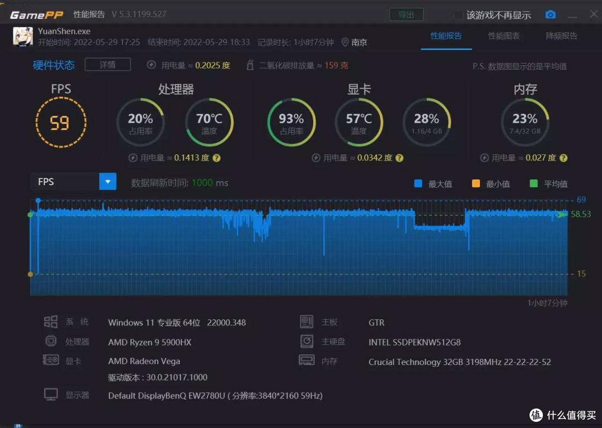Click the Windows system icon beside 系统

click(51, 322)
